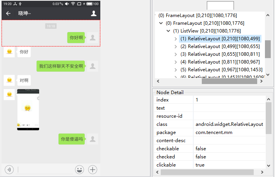Tap the voice input icon

9,169
